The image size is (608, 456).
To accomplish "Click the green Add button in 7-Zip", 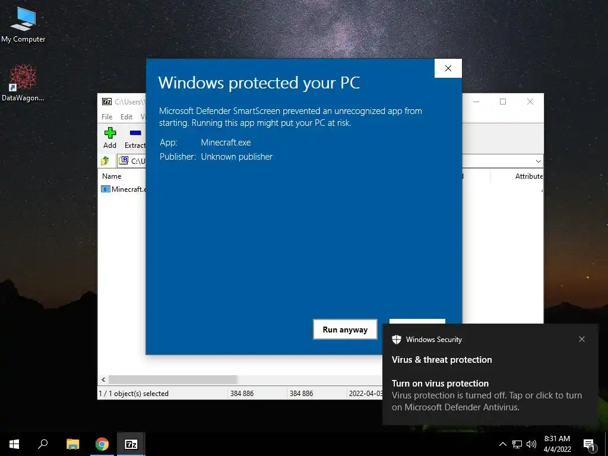I will click(110, 138).
